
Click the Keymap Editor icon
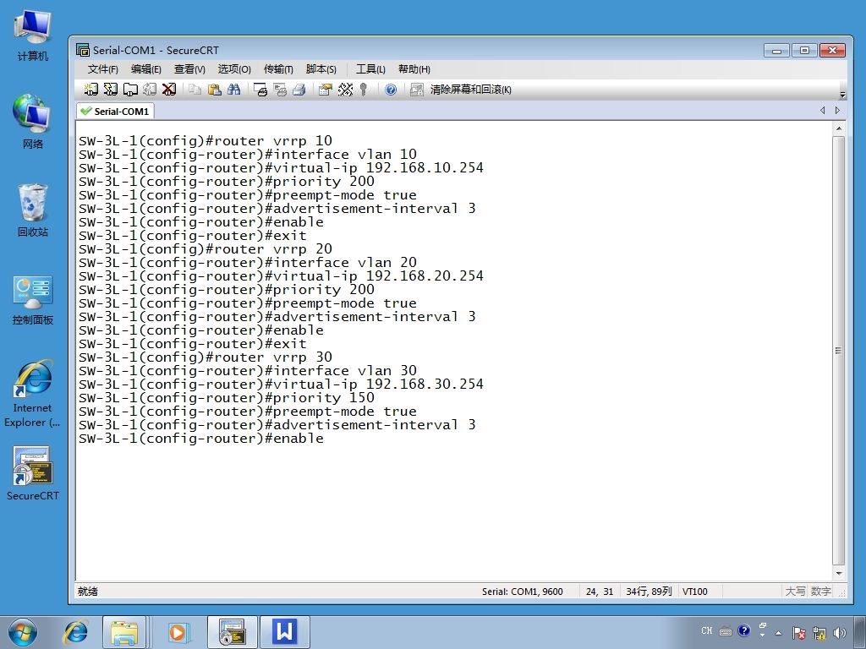click(x=345, y=90)
